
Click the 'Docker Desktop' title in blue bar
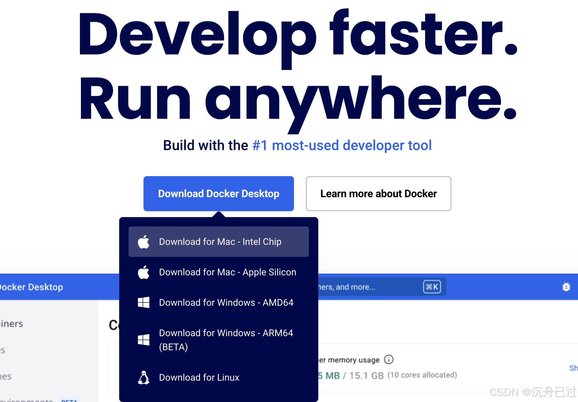pyautogui.click(x=31, y=287)
